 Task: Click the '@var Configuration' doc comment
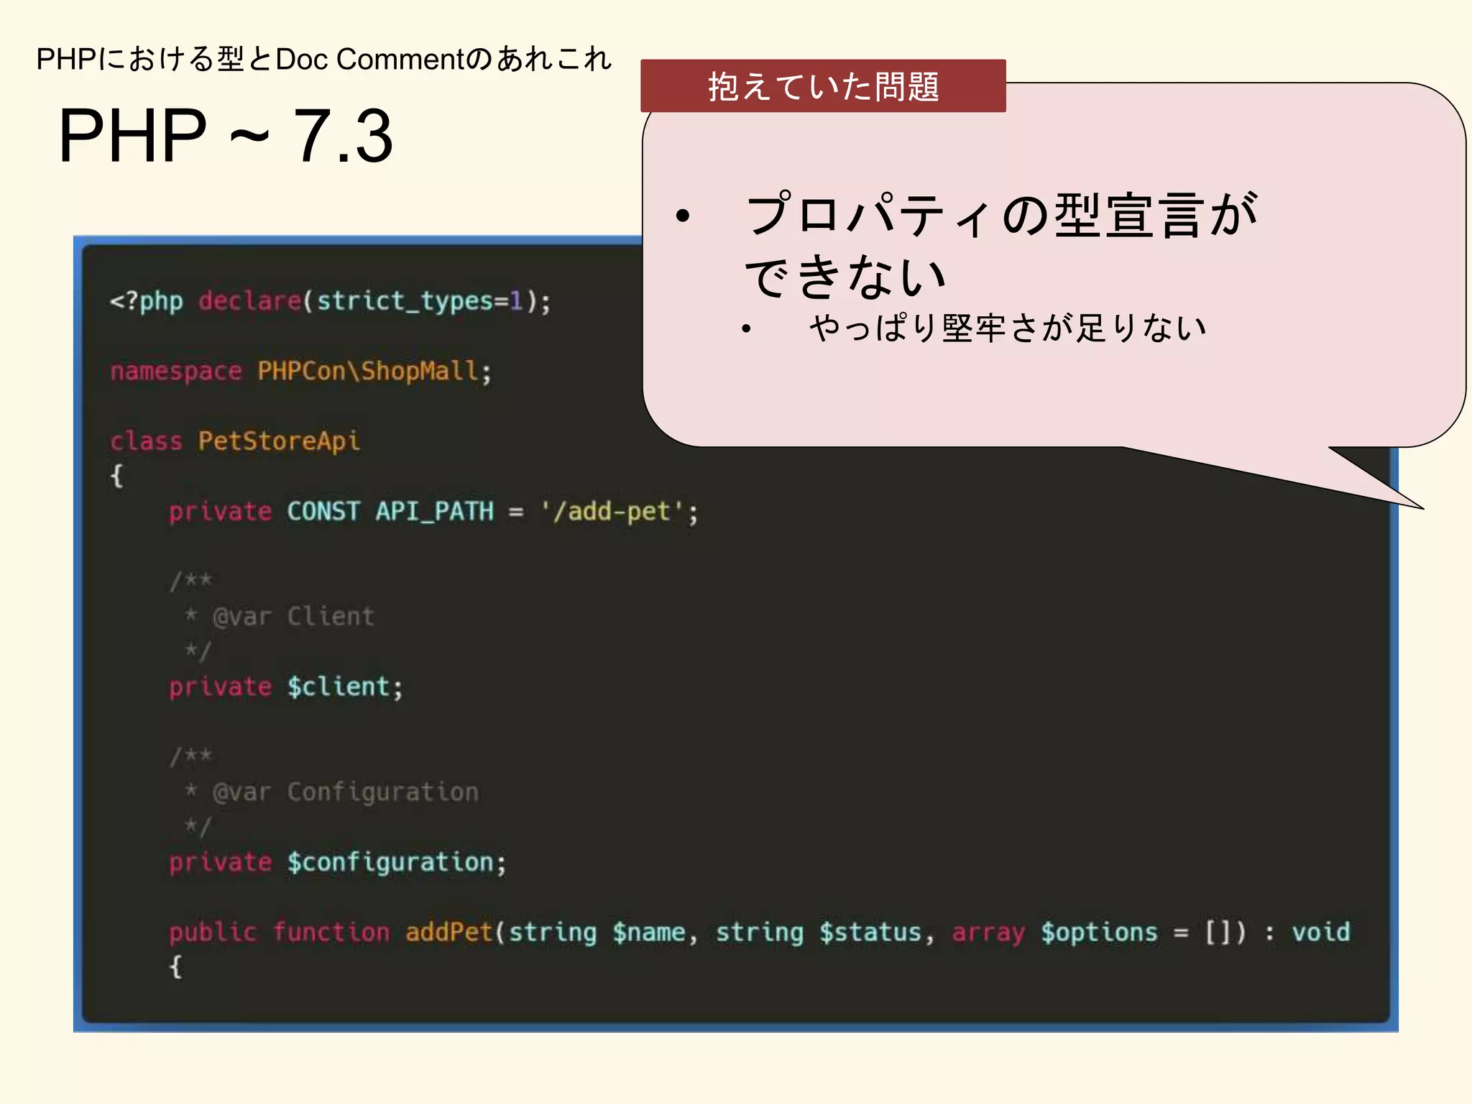pyautogui.click(x=346, y=792)
